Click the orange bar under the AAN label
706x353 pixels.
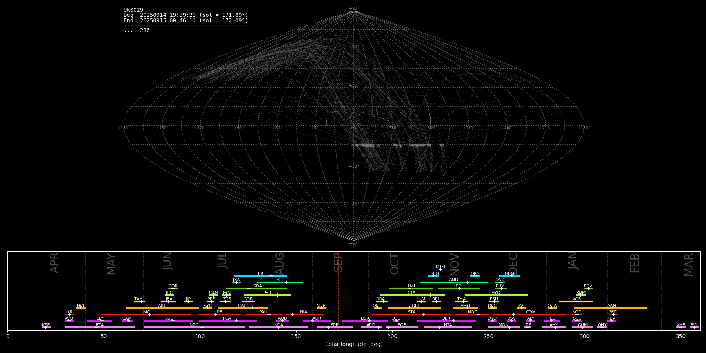click(x=611, y=308)
